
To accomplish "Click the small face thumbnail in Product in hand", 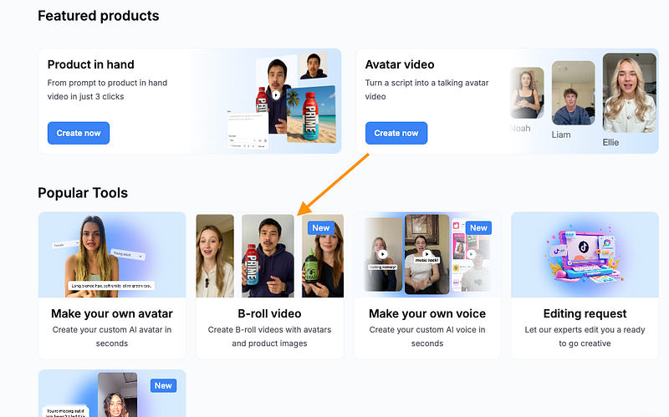I will coord(313,66).
